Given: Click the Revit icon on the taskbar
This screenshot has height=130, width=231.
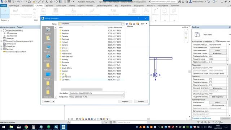Looking at the screenshot, I should (64, 127).
